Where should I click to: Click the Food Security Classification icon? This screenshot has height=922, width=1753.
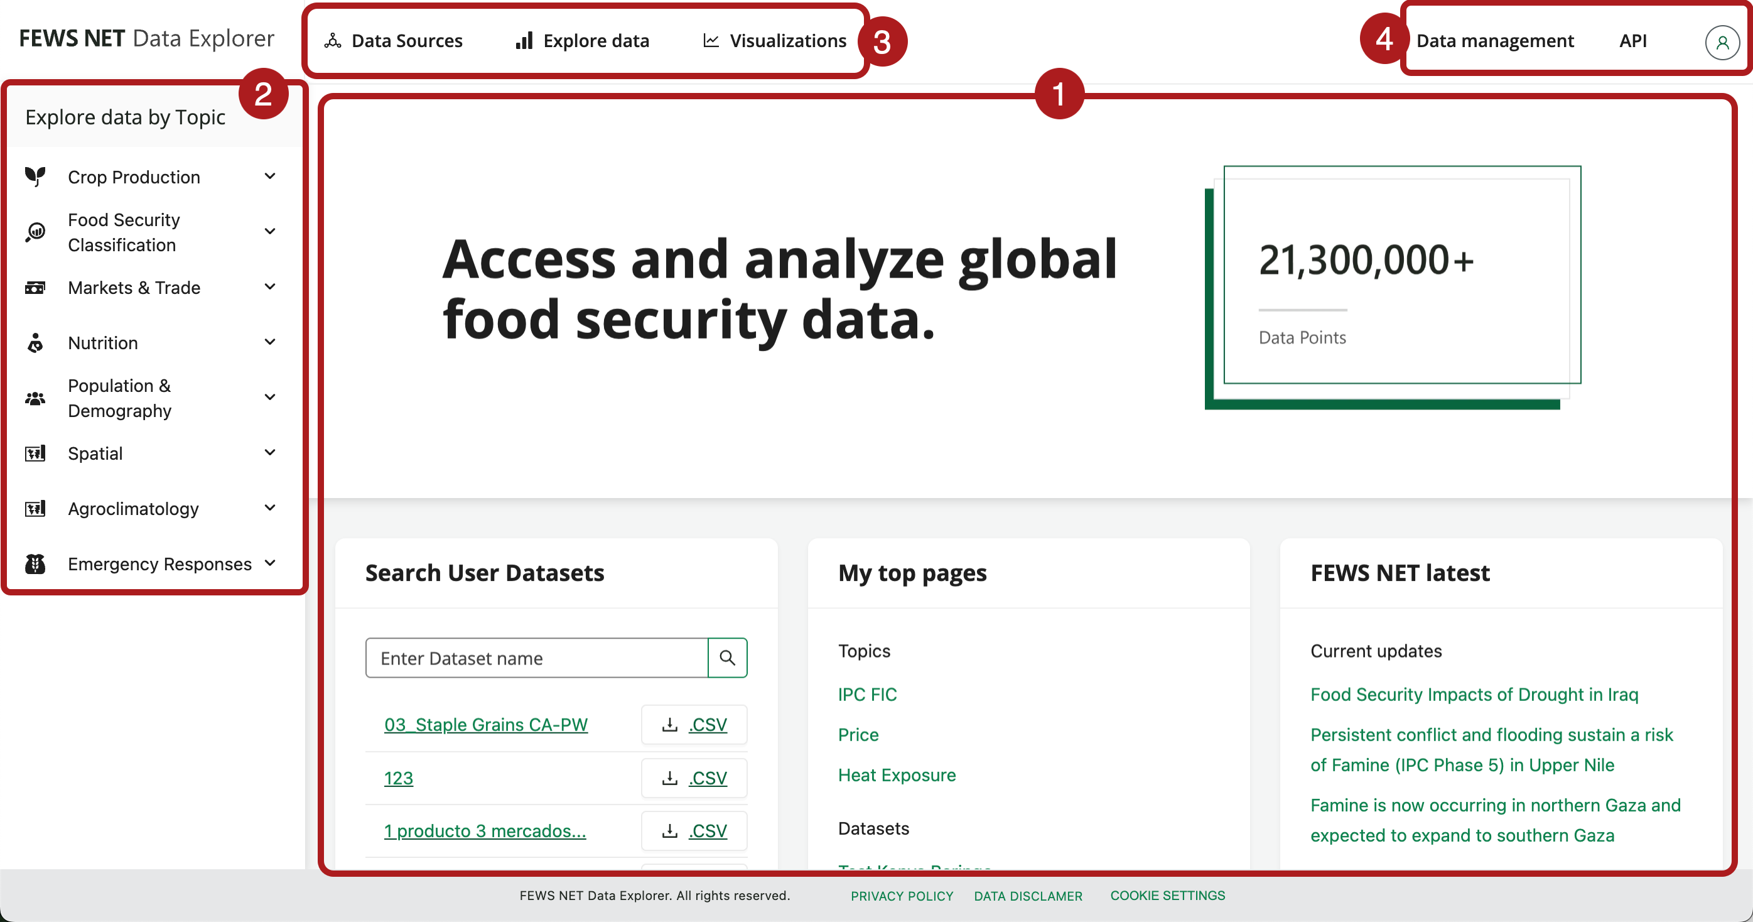tap(35, 232)
